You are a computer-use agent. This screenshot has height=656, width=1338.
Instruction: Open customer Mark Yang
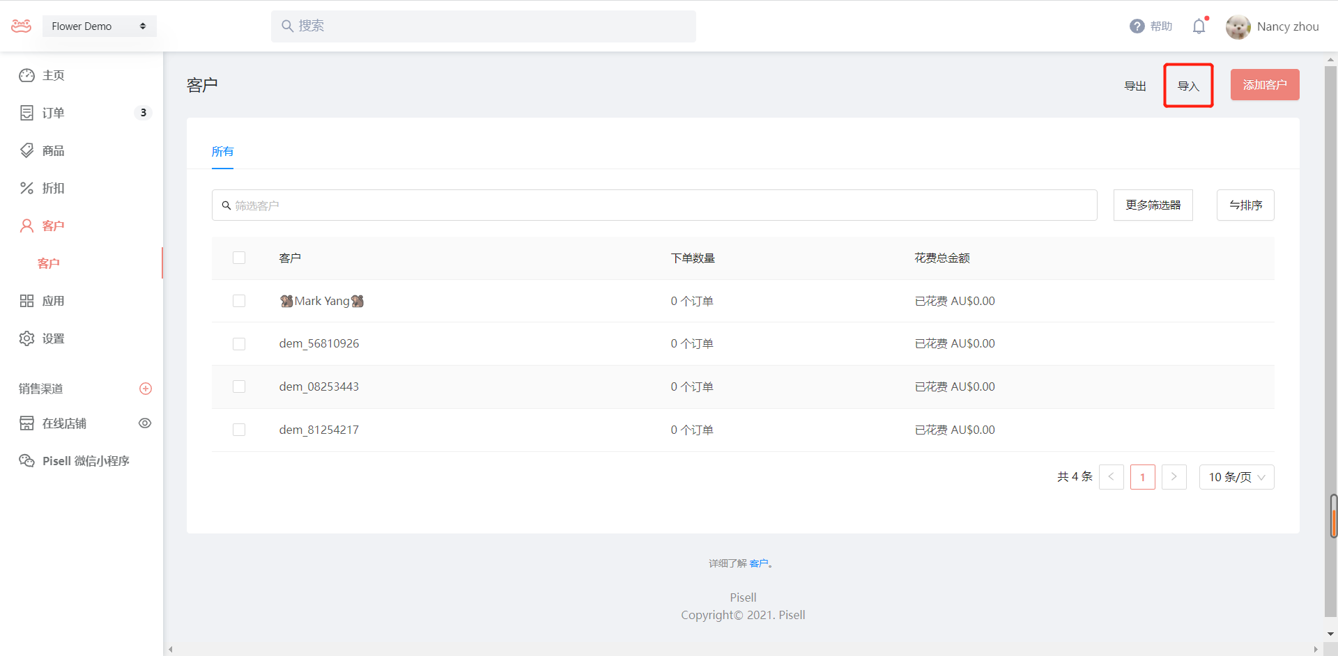point(322,301)
